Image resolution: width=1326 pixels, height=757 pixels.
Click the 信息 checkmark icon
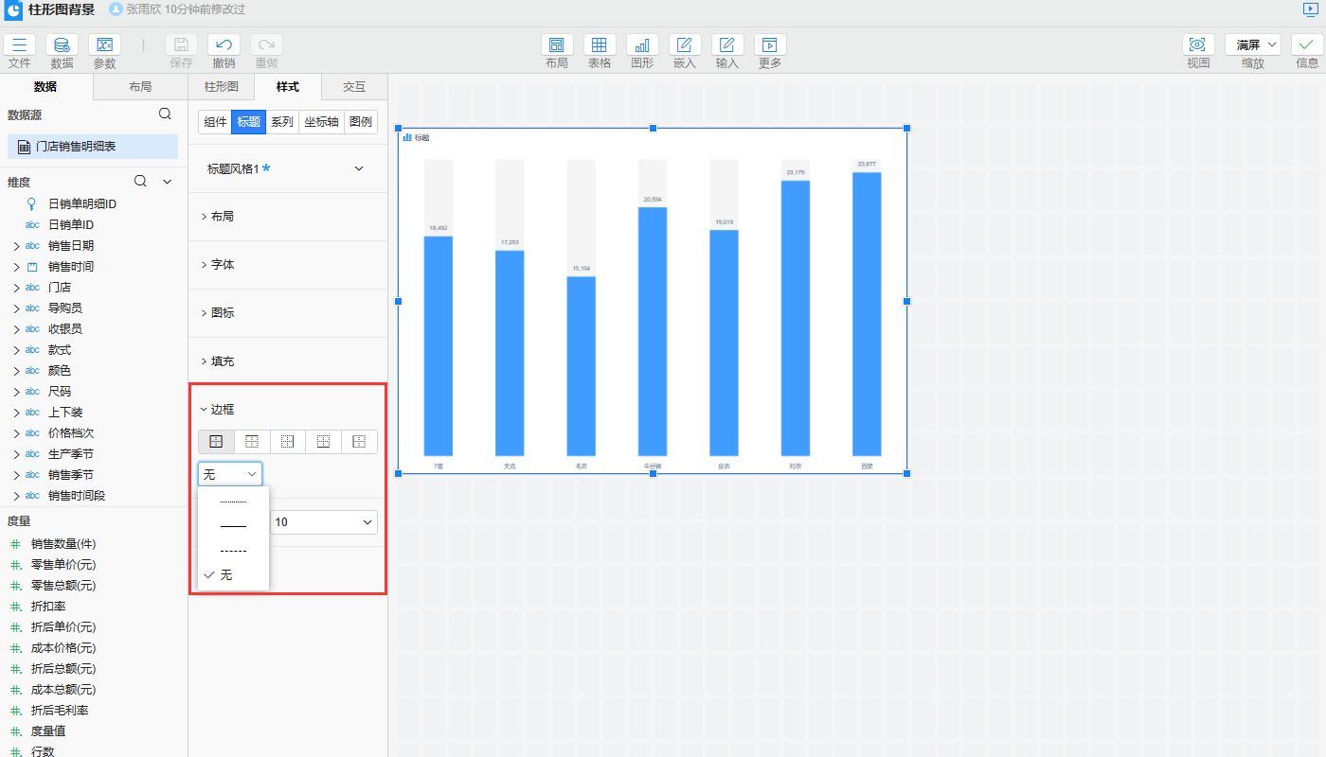click(1307, 44)
